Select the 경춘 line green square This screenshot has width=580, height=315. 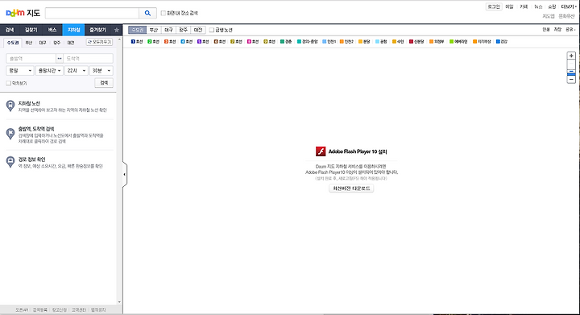282,42
